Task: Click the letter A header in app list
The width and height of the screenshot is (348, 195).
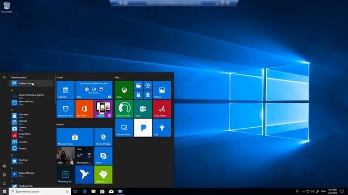Action: click(x=12, y=90)
